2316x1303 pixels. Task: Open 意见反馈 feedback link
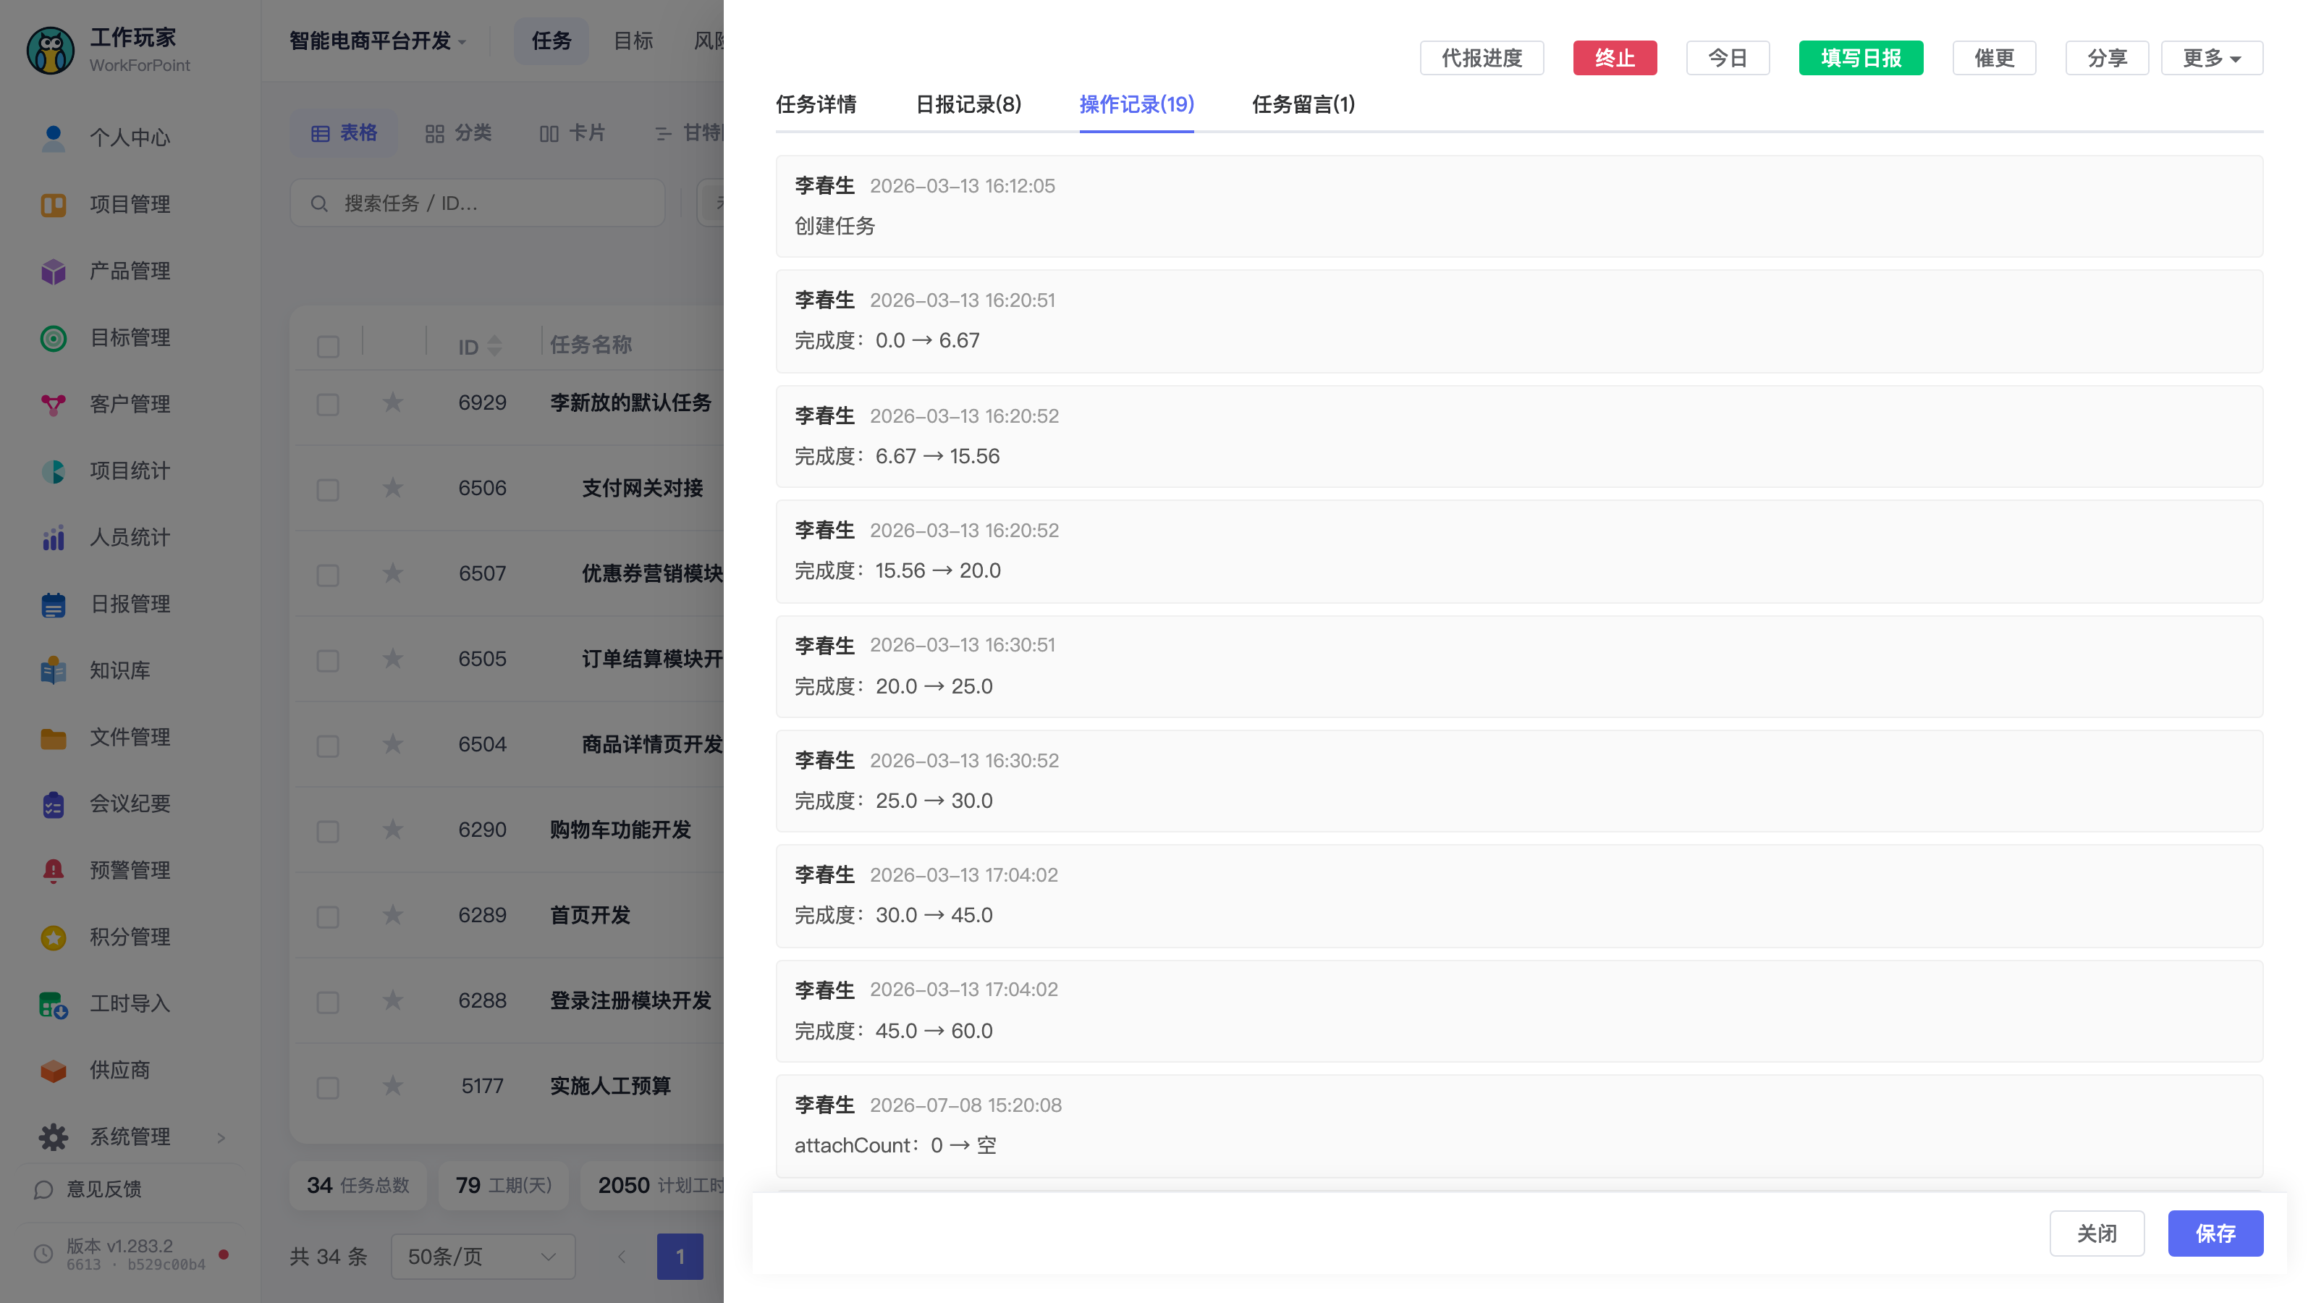(x=88, y=1189)
